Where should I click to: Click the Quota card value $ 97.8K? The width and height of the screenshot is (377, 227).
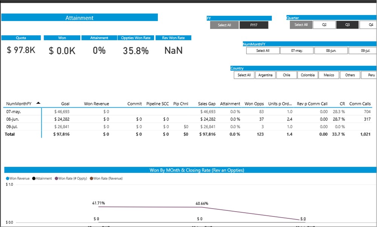pos(21,50)
